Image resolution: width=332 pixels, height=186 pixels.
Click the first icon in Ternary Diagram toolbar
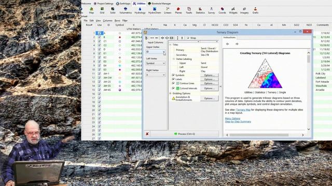(x=146, y=38)
